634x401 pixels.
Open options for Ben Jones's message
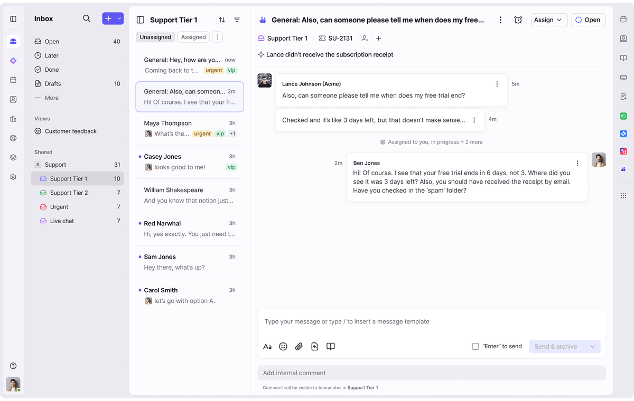[577, 163]
